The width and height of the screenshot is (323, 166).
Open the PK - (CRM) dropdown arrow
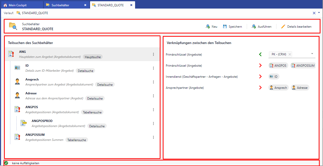point(312,54)
